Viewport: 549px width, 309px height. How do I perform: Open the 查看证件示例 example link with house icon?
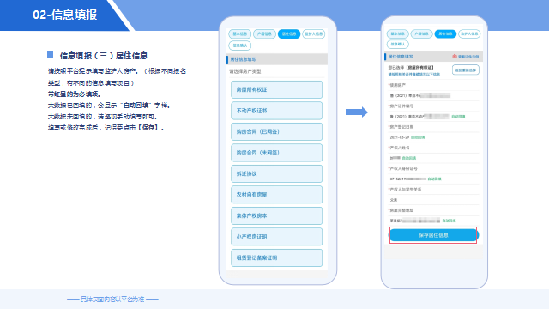pyautogui.click(x=465, y=57)
